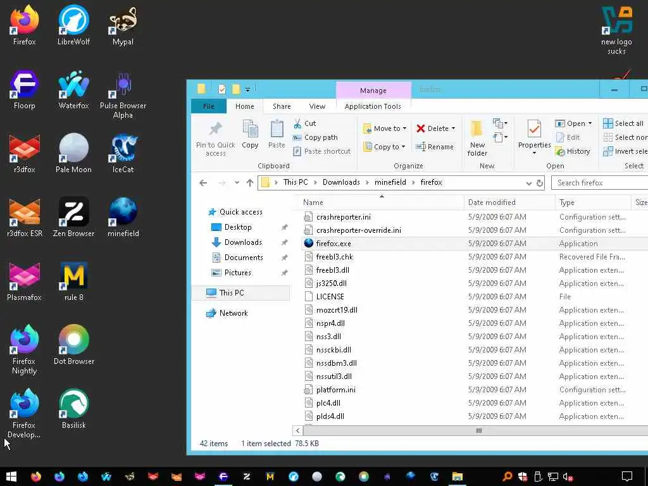Click the Paste ribbon icon
The image size is (648, 486).
click(x=277, y=134)
